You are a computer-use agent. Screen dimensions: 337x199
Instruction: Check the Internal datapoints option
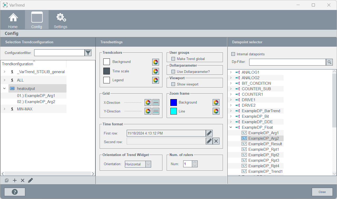(x=233, y=54)
